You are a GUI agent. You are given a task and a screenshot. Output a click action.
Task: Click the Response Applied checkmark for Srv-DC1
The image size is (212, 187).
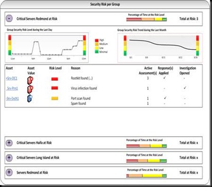pos(164,78)
